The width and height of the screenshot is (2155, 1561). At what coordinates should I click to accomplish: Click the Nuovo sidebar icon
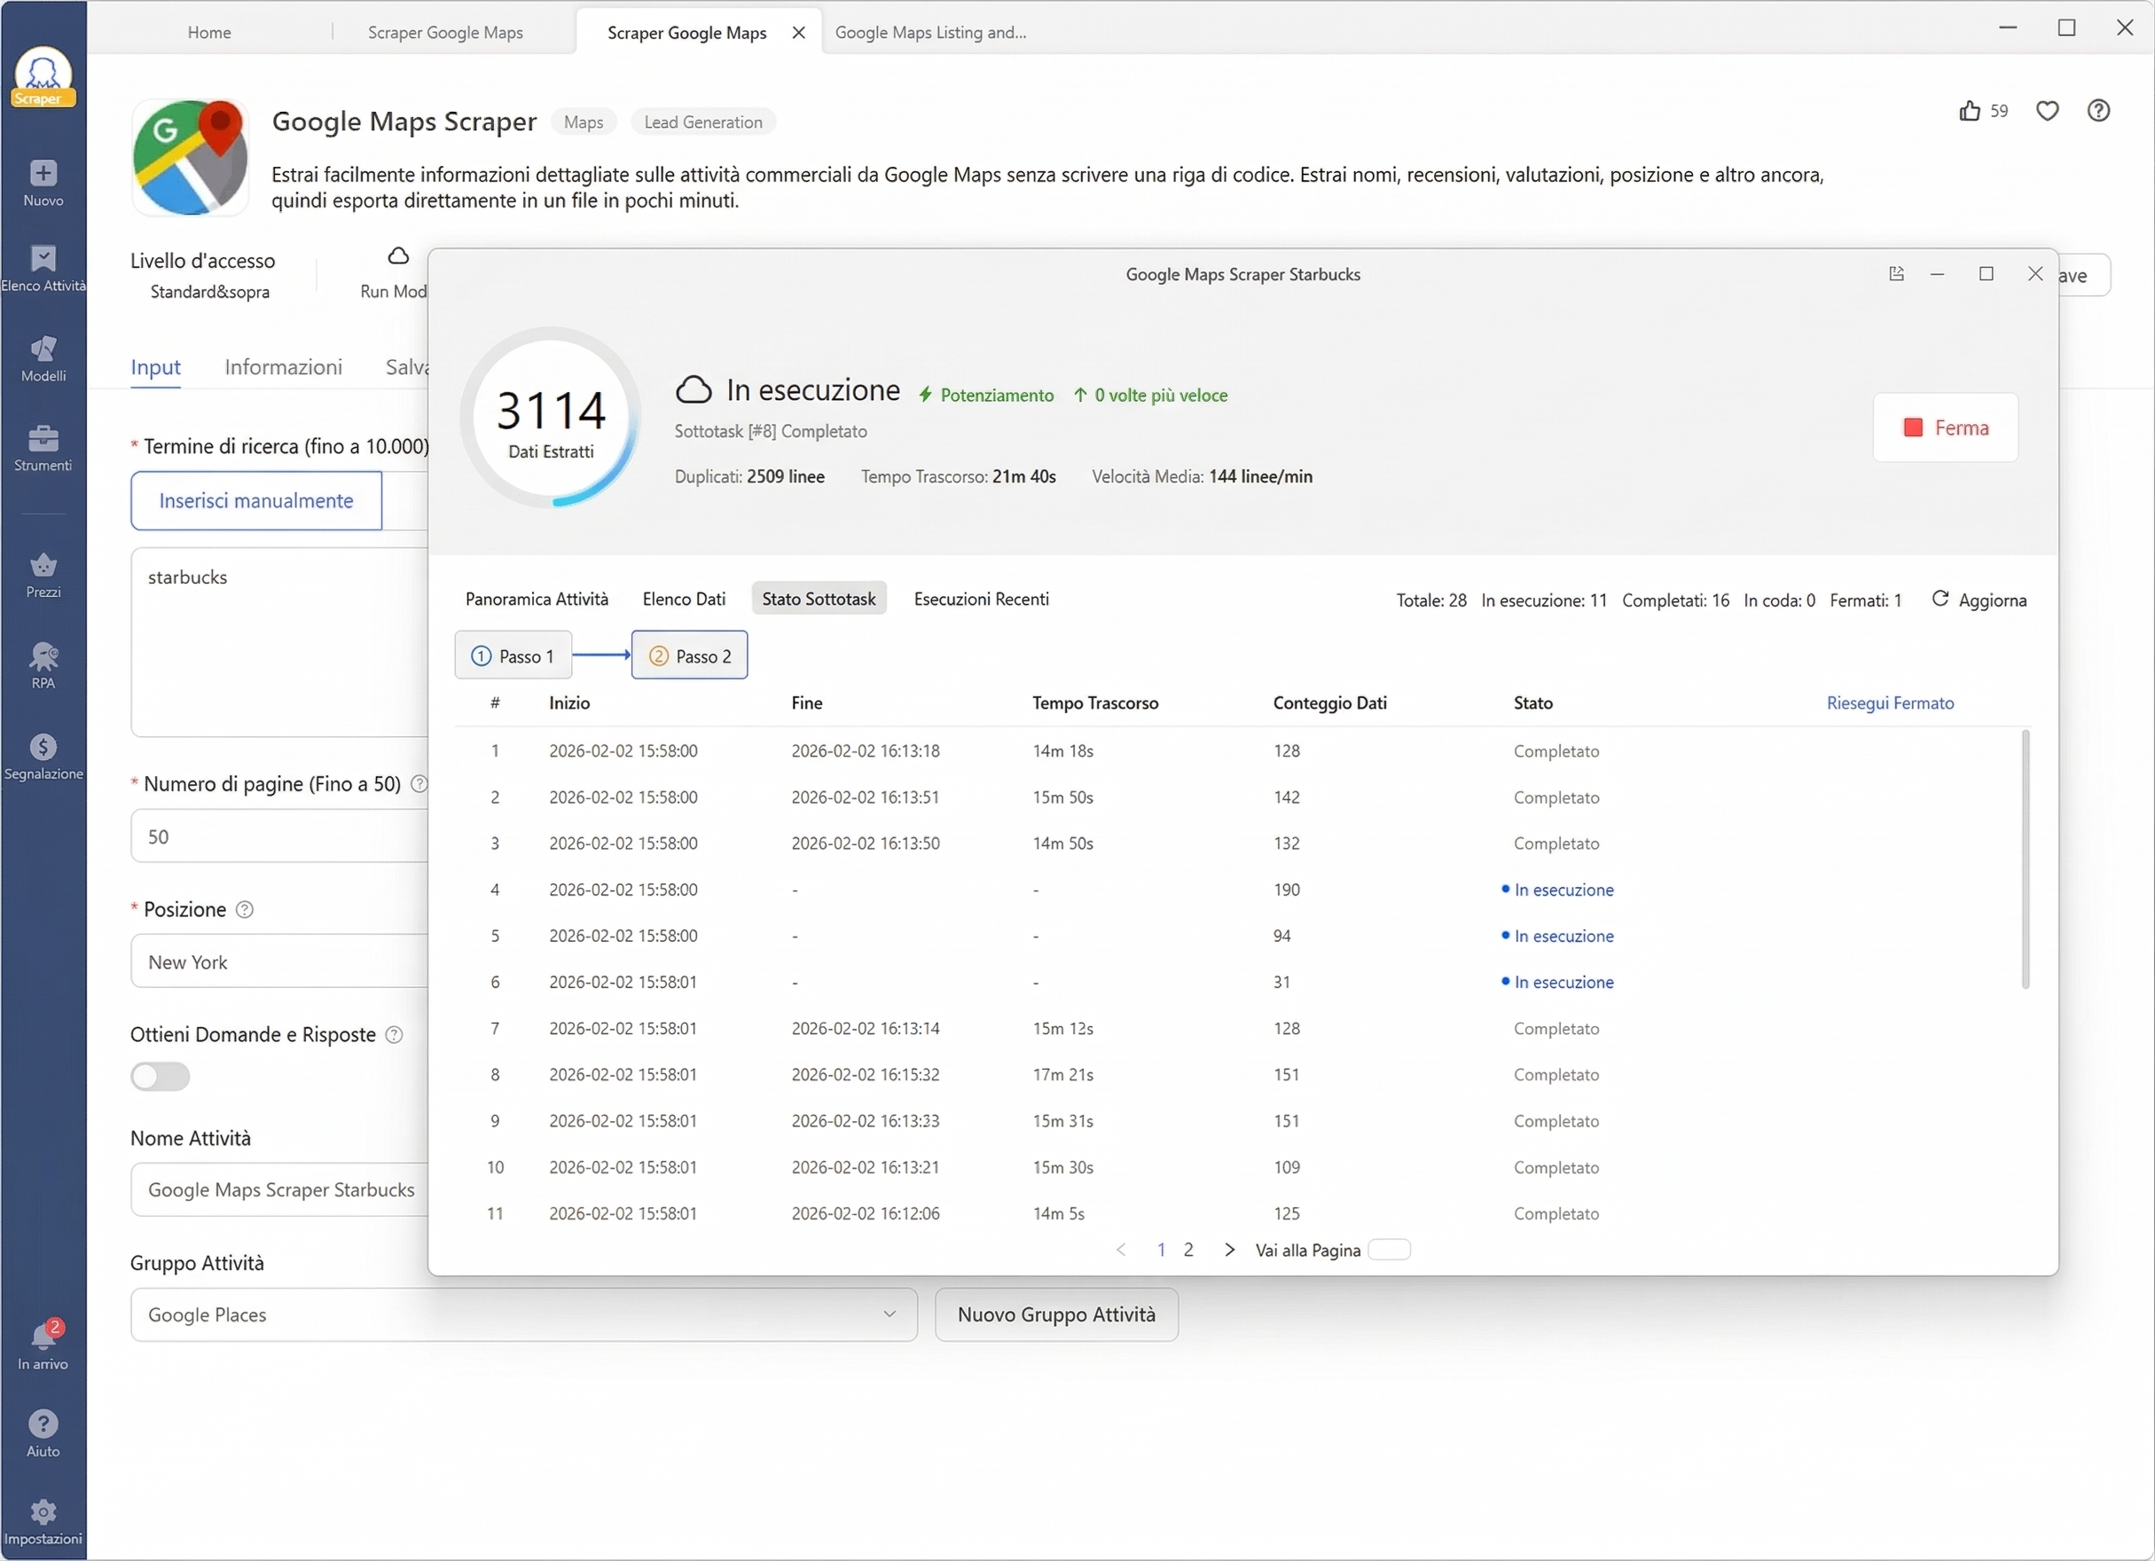click(x=43, y=184)
